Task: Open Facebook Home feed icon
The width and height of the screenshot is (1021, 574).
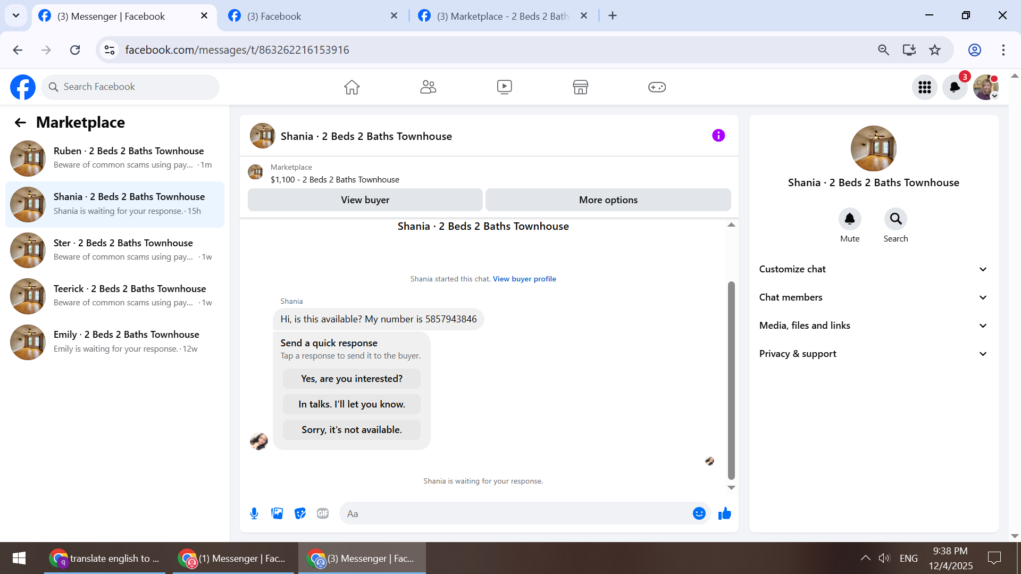Action: click(x=352, y=87)
